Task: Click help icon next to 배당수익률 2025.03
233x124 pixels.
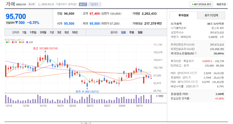Action: (197, 86)
